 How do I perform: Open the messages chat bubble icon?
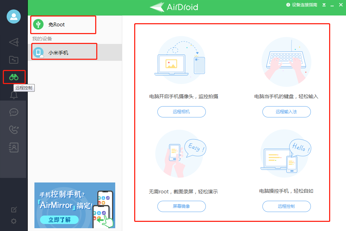pos(14,112)
